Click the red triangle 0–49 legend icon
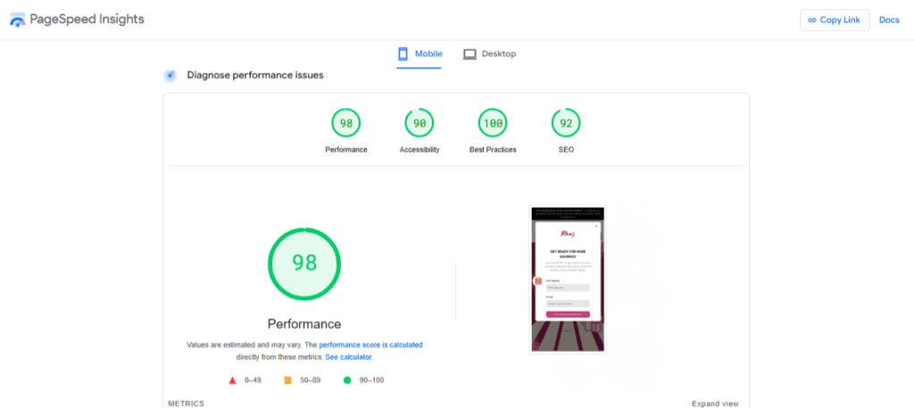This screenshot has height=408, width=914. [232, 380]
